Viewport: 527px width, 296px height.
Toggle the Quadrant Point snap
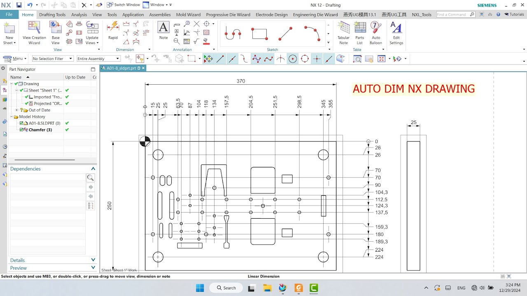[305, 59]
